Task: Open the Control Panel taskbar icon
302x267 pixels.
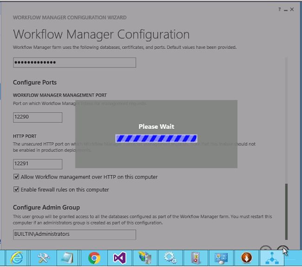Action: pos(221,258)
